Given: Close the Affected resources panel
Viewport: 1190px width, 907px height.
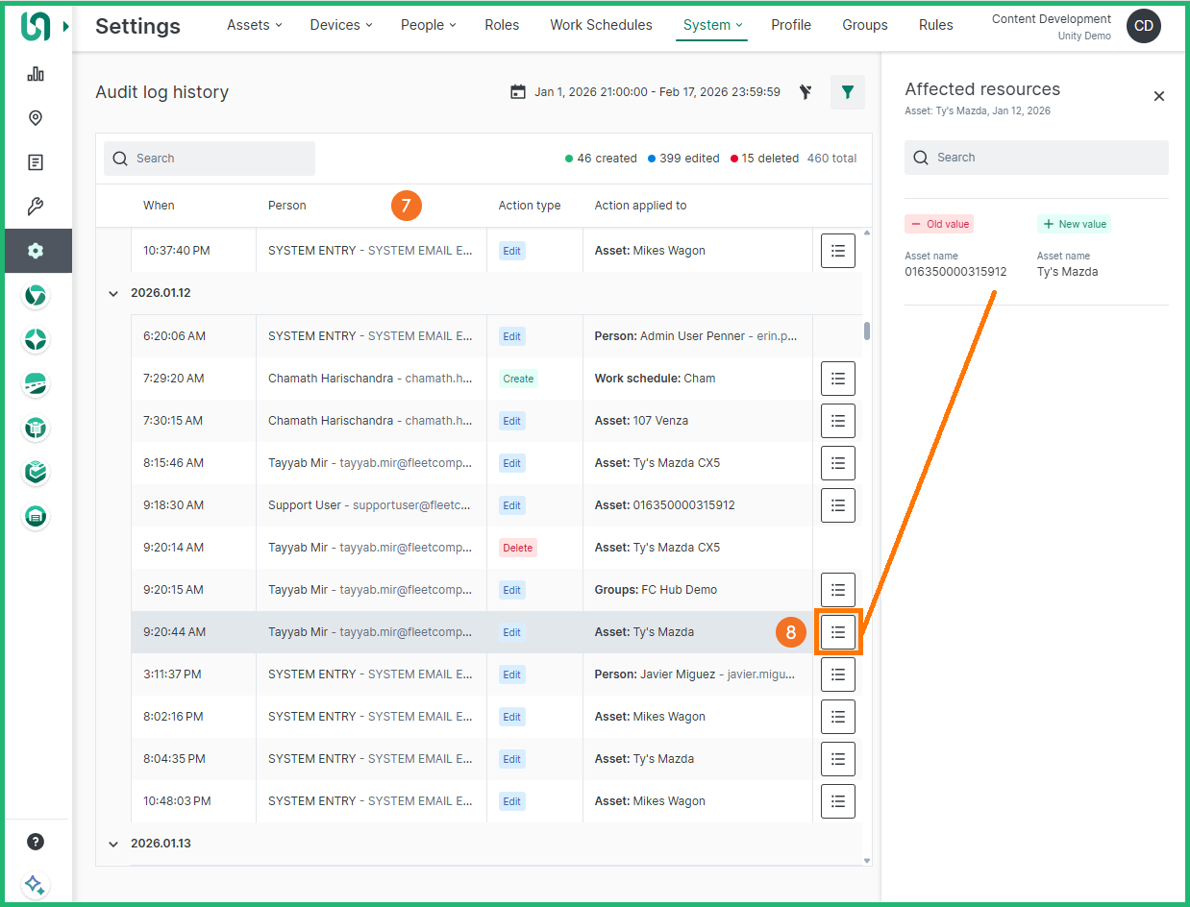Looking at the screenshot, I should (x=1158, y=96).
